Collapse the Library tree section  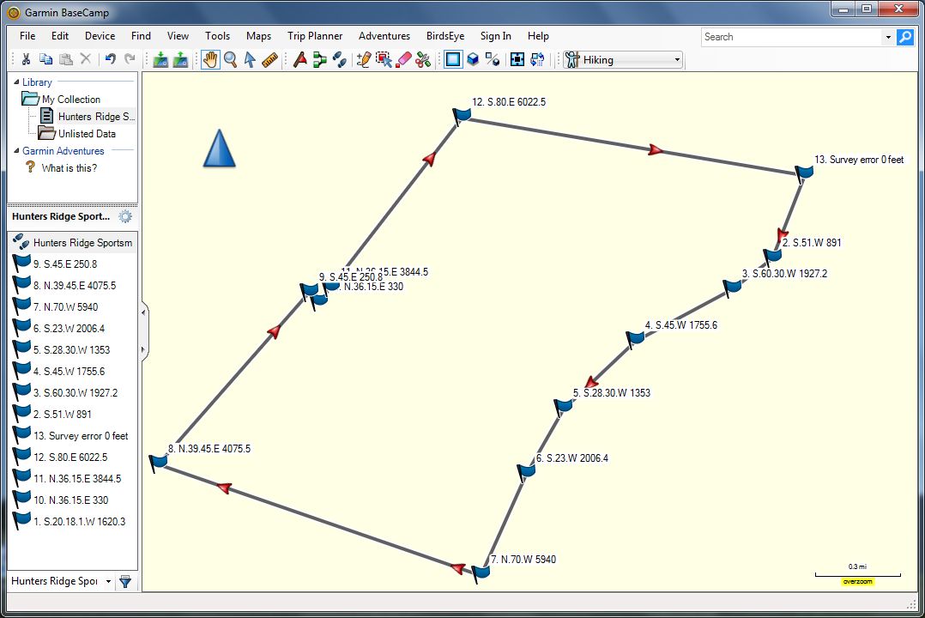click(x=16, y=82)
